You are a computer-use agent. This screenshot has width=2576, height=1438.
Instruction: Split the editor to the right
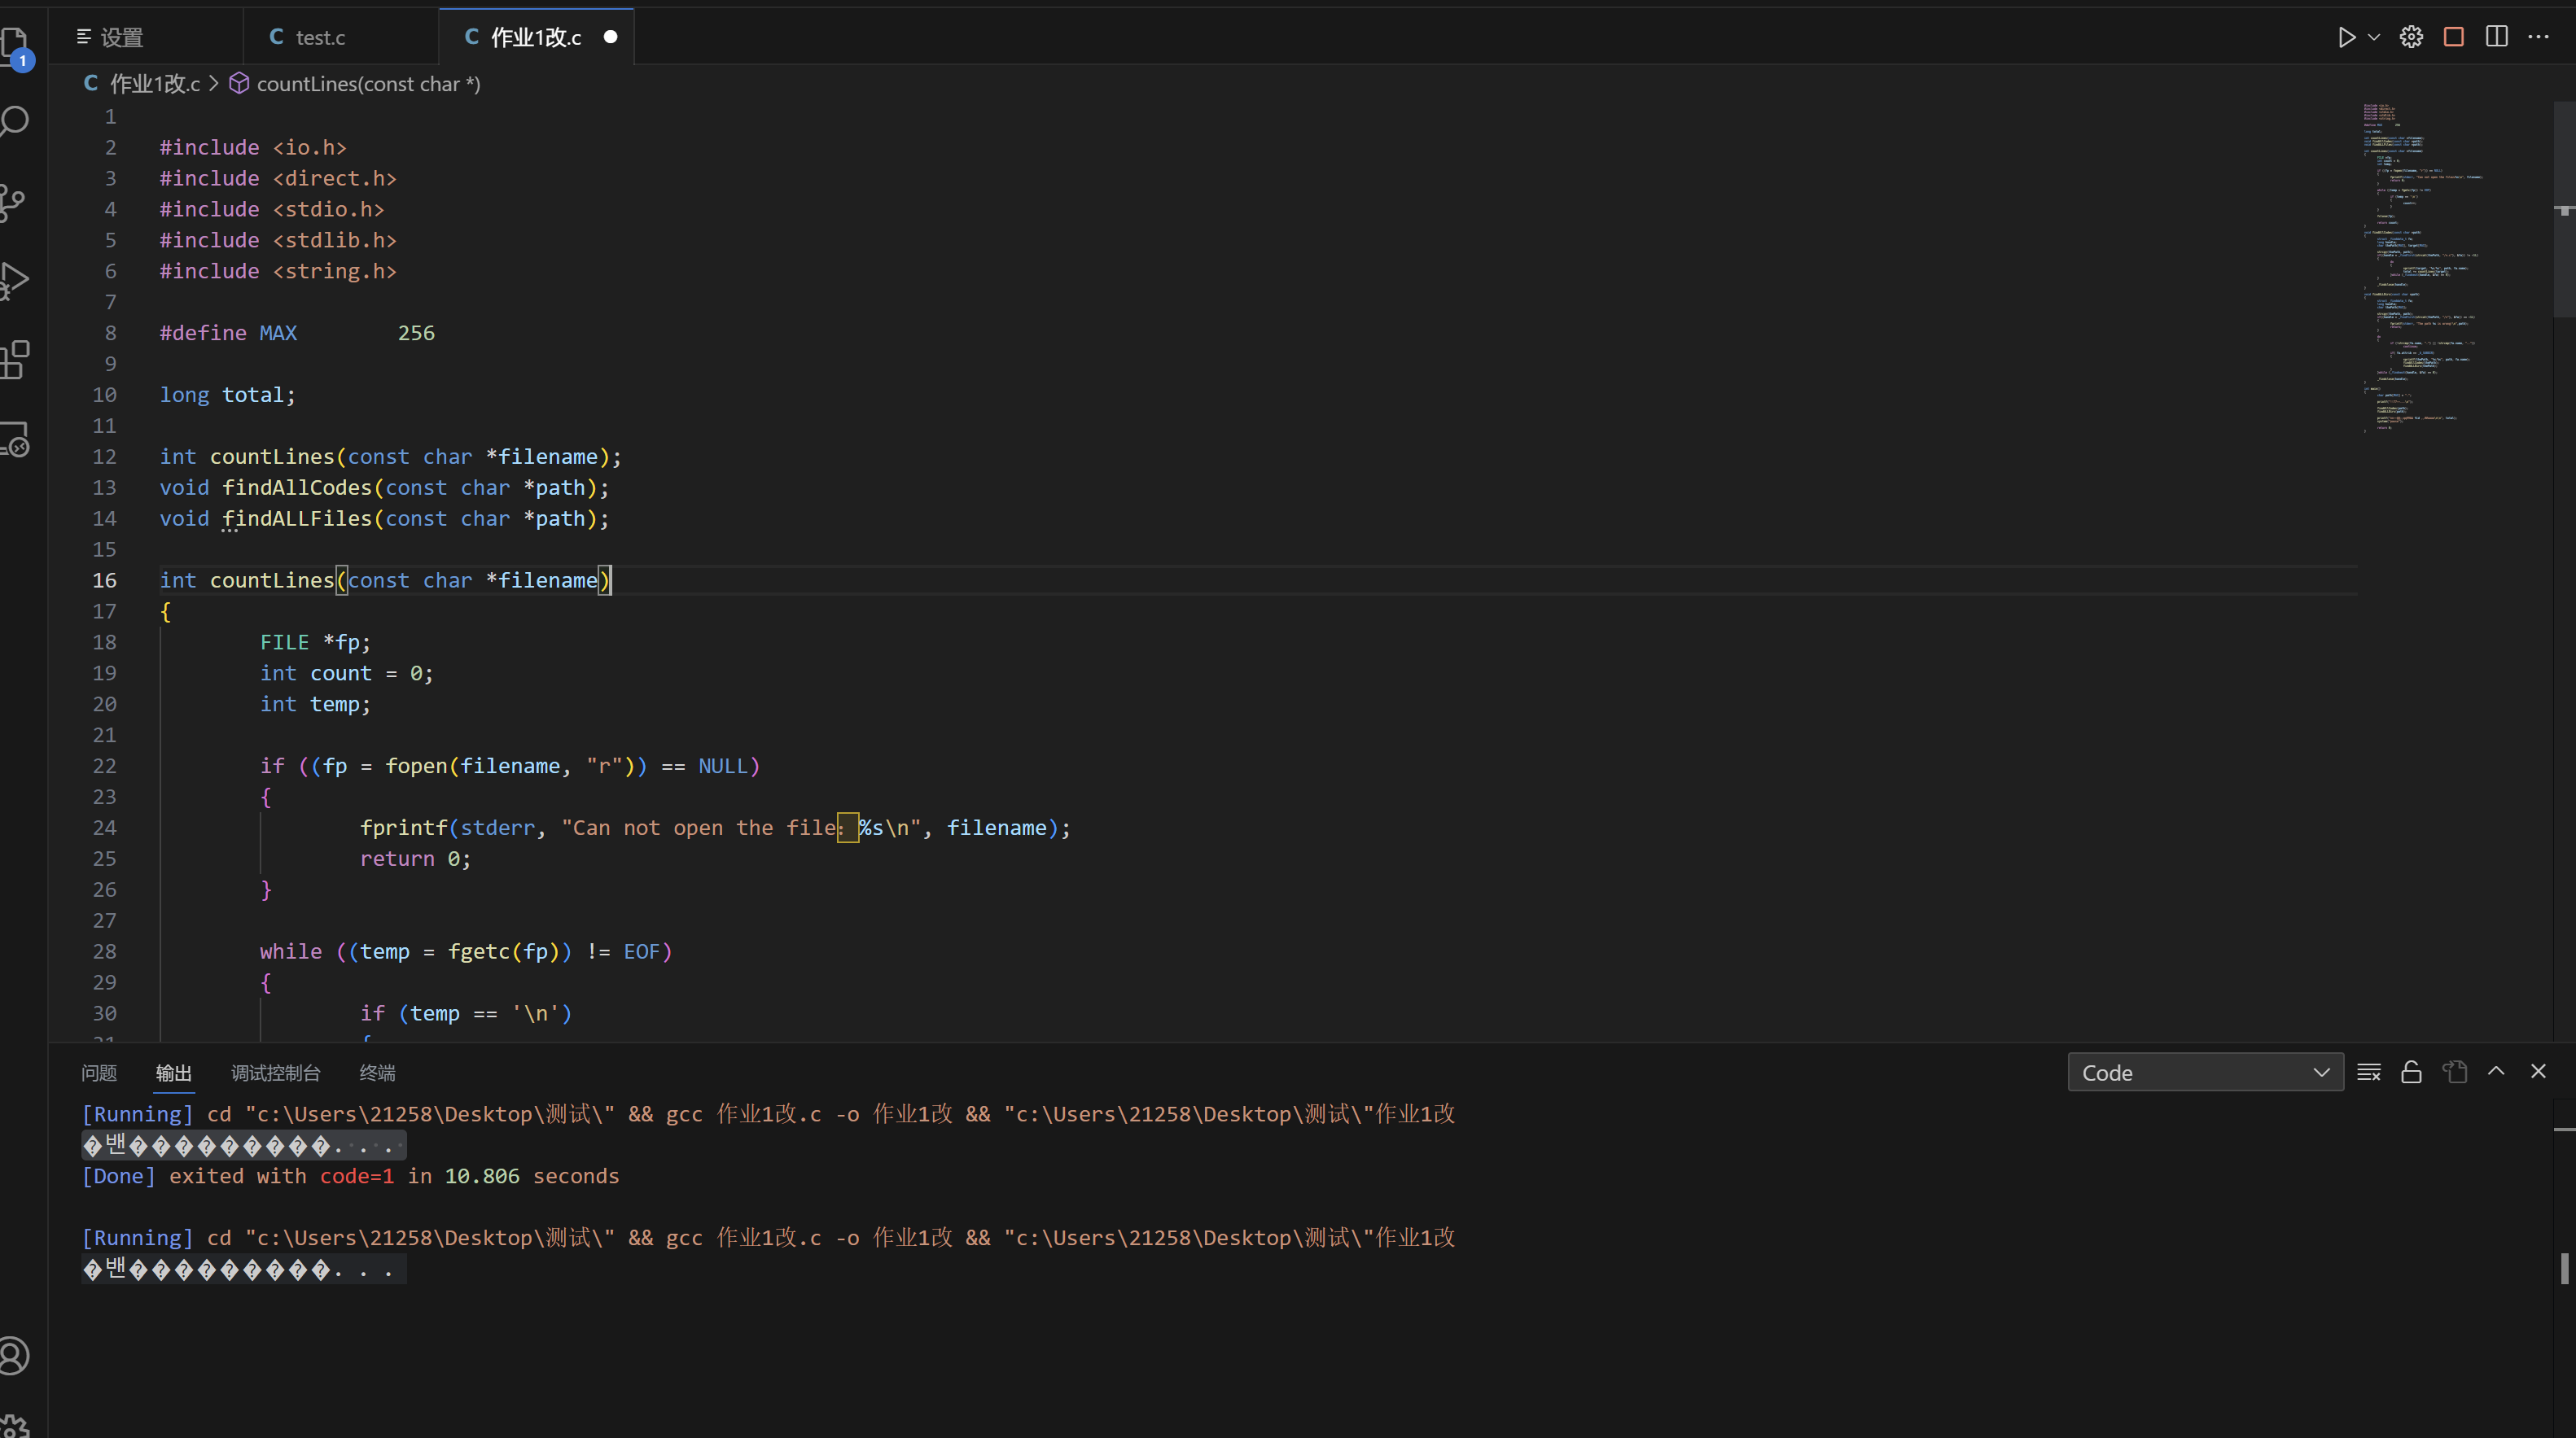tap(2496, 37)
